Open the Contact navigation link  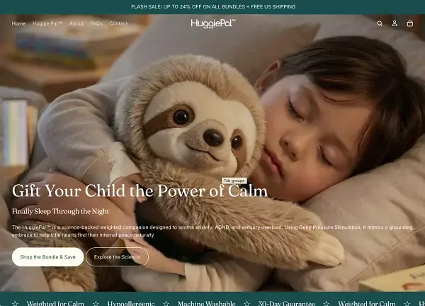[x=118, y=23]
